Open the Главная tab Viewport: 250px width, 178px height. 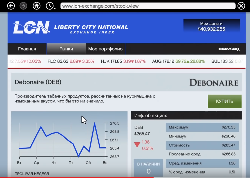coord(27,49)
